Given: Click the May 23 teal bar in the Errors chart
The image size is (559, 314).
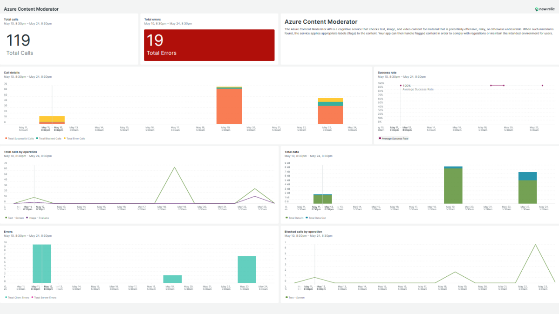Looking at the screenshot, I should coord(247,269).
